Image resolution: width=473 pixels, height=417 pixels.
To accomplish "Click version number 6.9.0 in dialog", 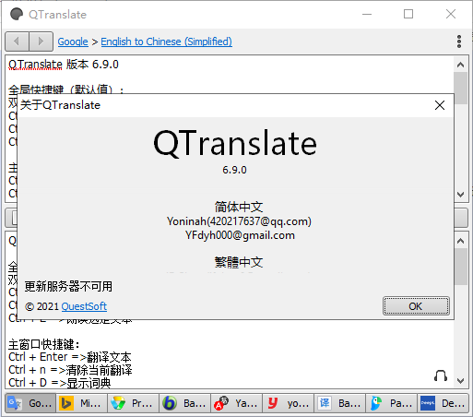I will 234,170.
